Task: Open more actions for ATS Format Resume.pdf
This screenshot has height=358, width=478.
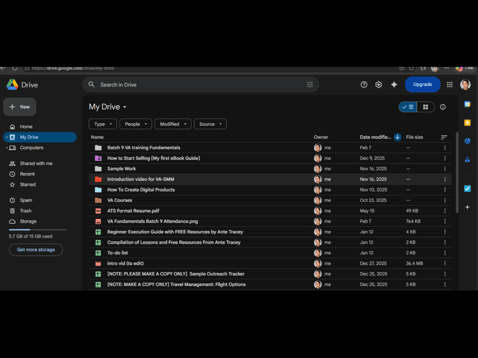Action: [x=445, y=211]
